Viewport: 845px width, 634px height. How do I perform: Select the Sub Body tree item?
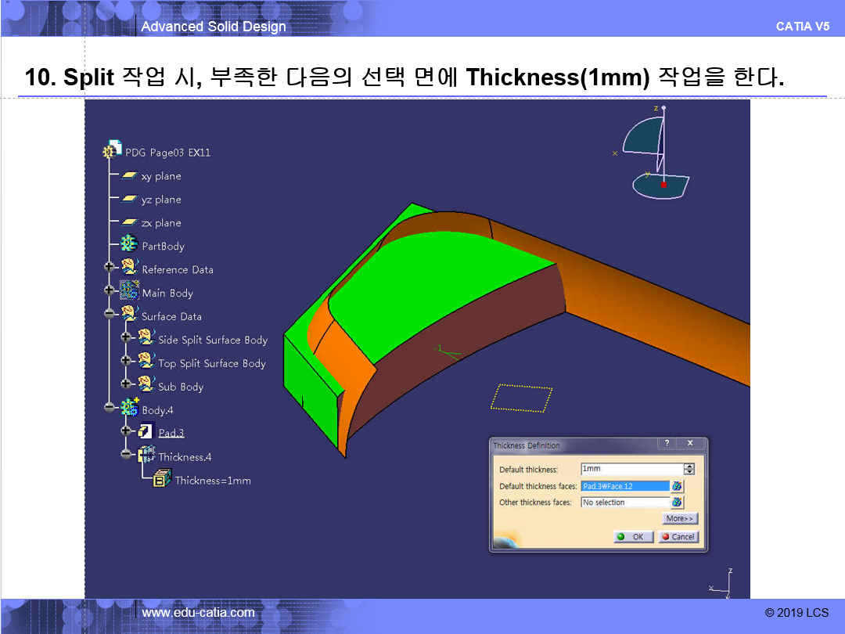tap(180, 387)
